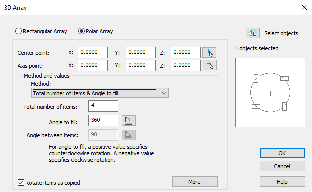This screenshot has width=312, height=192.
Task: Click the 'Method and values' group label
Action: pyautogui.click(x=47, y=76)
